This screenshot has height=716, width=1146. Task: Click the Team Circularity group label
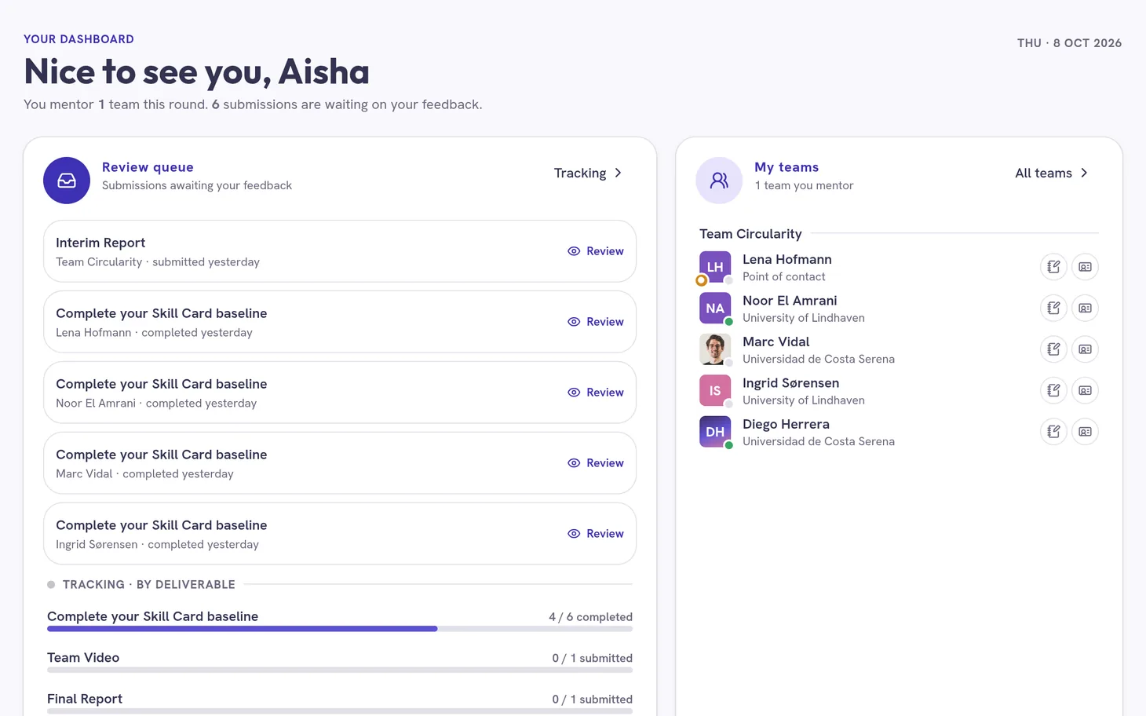click(750, 234)
